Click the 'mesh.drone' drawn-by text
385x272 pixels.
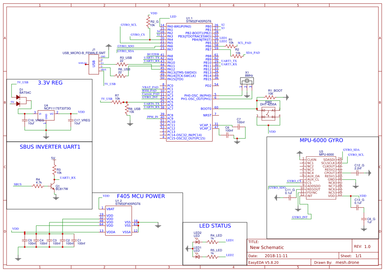[x=347, y=262]
